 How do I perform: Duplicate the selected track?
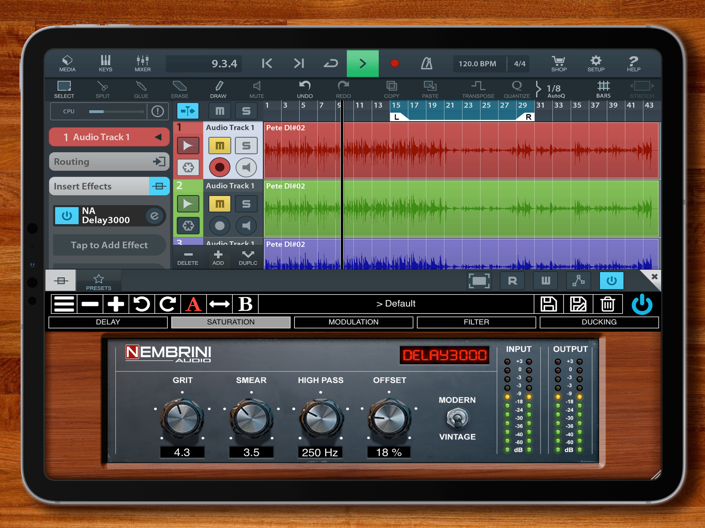(x=248, y=258)
